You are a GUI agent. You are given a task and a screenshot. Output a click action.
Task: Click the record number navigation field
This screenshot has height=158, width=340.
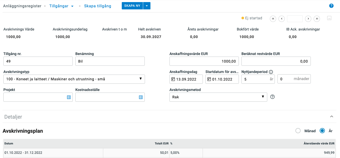(x=295, y=19)
